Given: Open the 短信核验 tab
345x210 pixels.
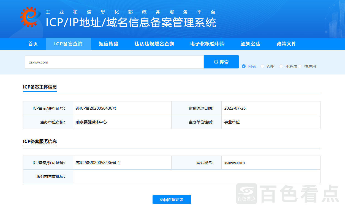Looking at the screenshot, I should (108, 44).
